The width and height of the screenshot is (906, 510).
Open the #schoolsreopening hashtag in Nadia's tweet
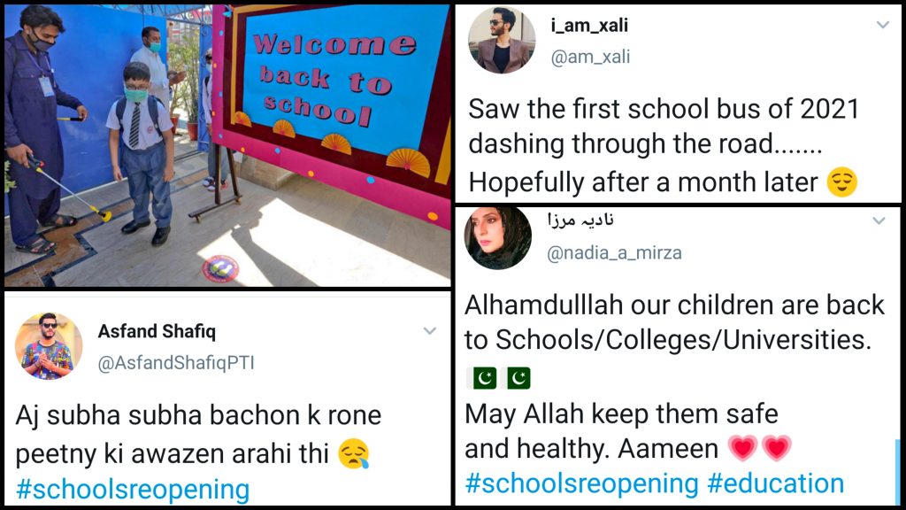(582, 483)
